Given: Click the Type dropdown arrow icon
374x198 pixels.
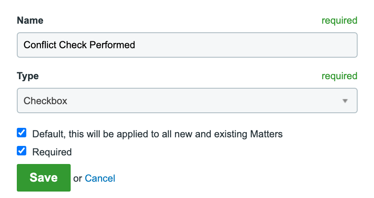Looking at the screenshot, I should [345, 101].
